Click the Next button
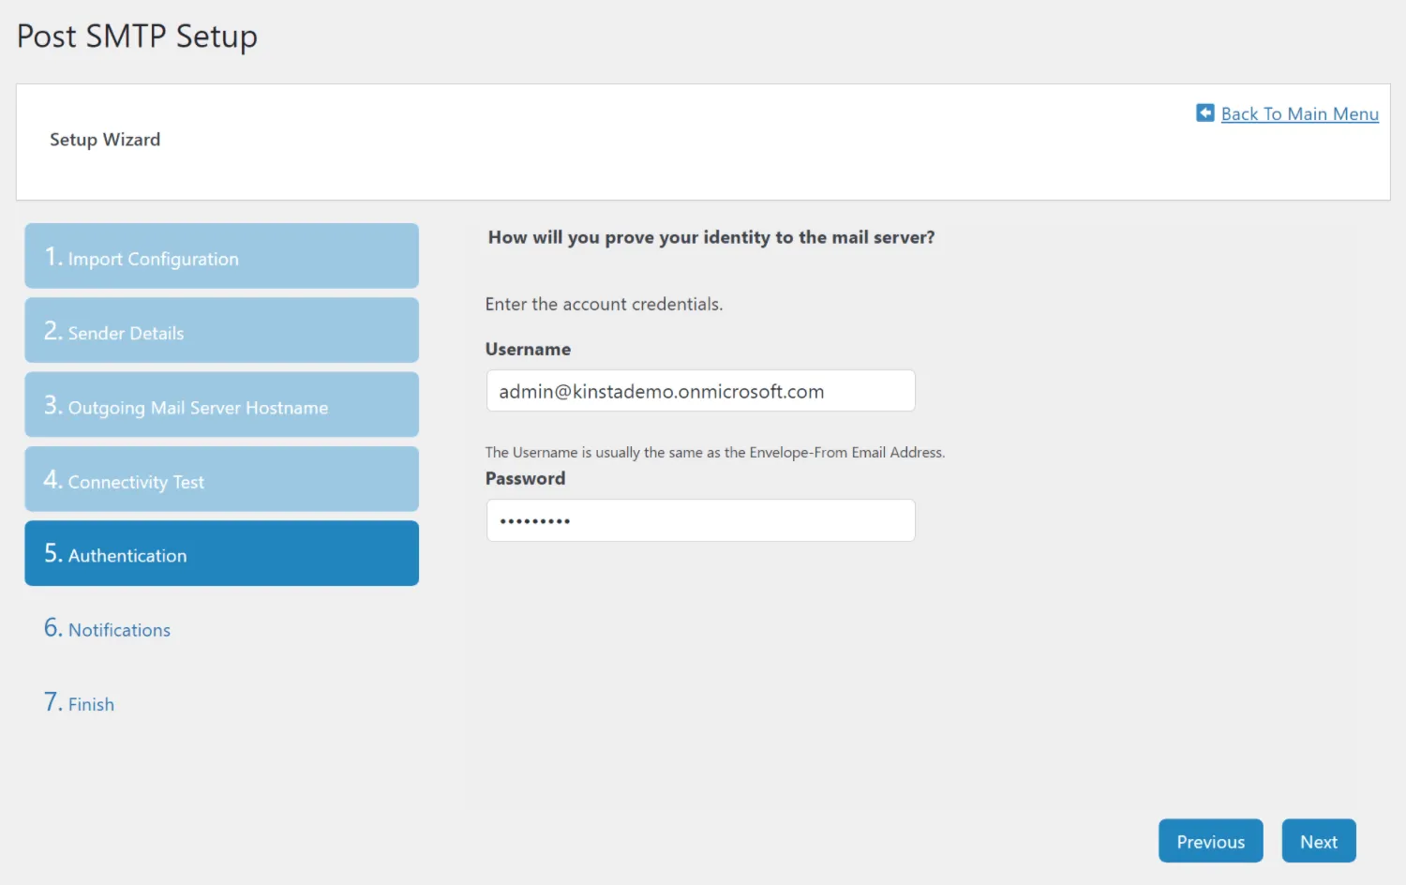Screen dimensions: 1406x885 click(x=1319, y=841)
